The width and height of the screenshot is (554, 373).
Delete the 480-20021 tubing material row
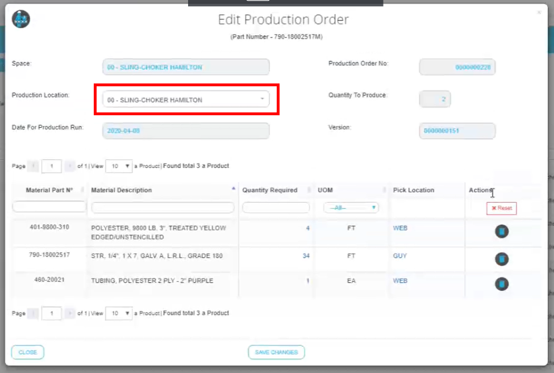click(x=501, y=284)
